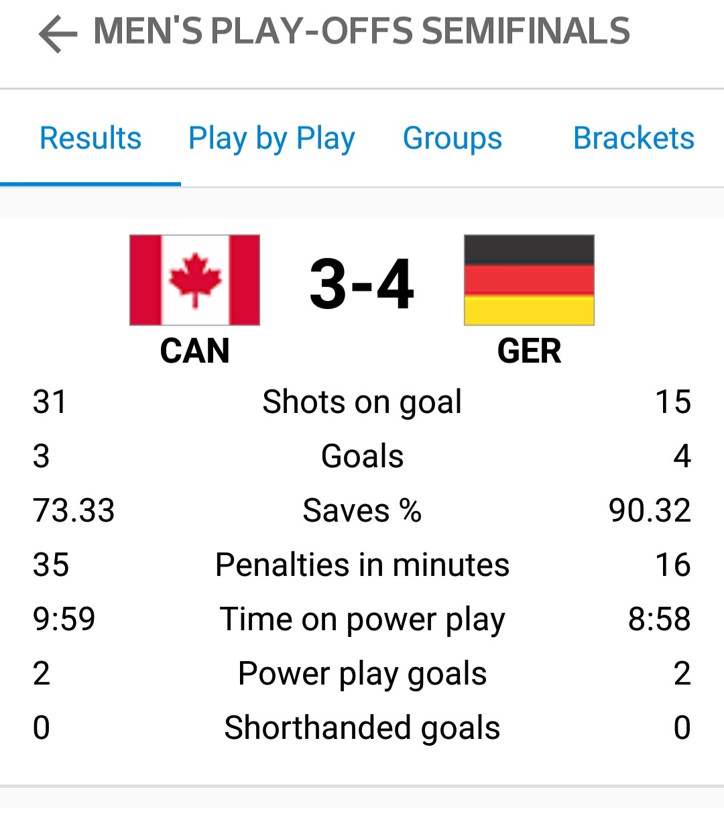724x818 pixels.
Task: Switch to the Play by Play tab
Action: click(271, 139)
